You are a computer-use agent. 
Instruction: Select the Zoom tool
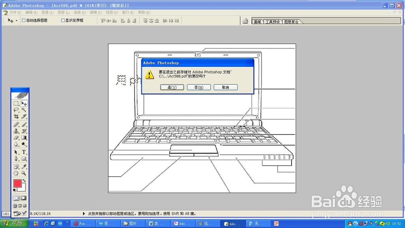click(x=24, y=173)
